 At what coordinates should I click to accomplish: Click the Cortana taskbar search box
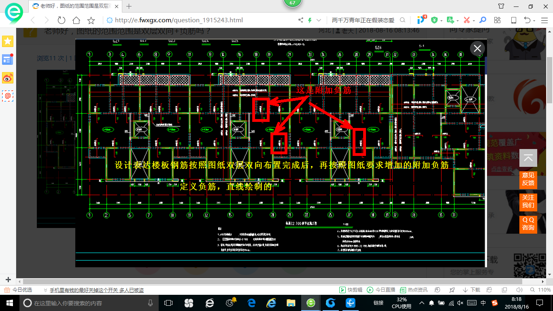coord(89,303)
